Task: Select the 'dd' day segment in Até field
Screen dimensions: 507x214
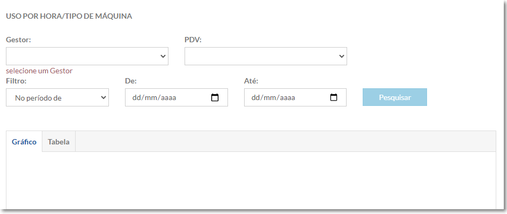Action: [x=255, y=98]
